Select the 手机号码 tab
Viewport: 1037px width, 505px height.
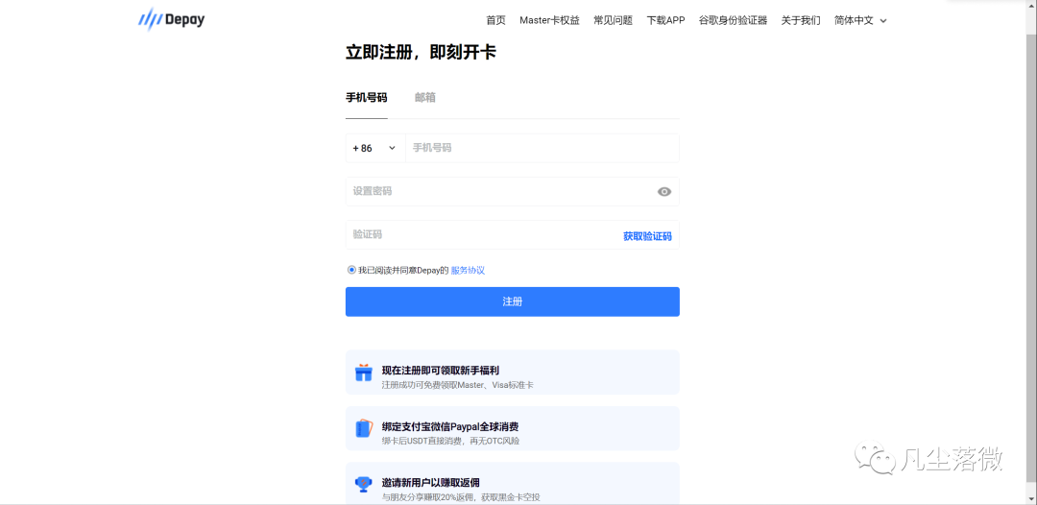pos(367,98)
